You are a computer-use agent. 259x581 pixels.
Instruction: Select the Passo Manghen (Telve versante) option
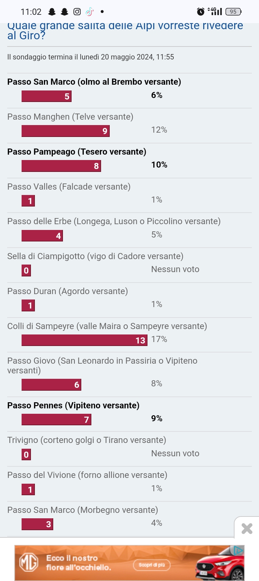coord(70,117)
